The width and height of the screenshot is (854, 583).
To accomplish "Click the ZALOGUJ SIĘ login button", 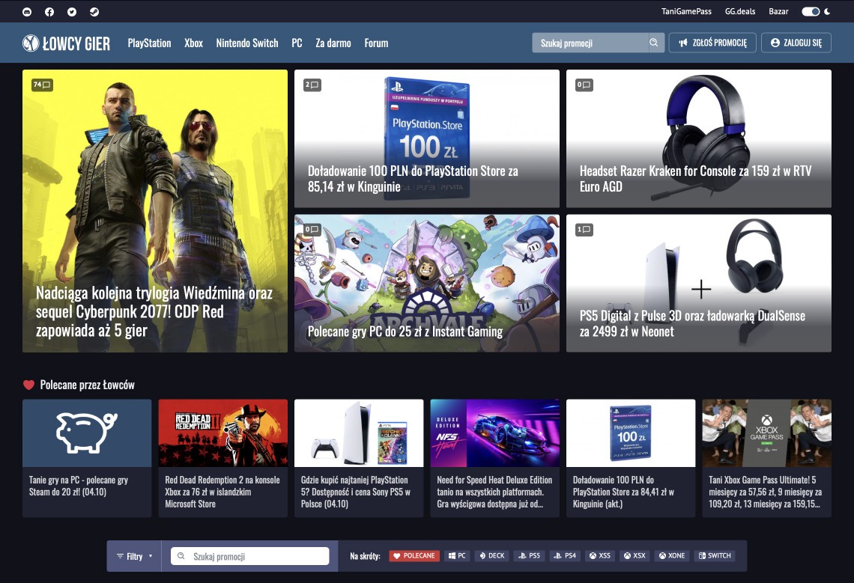I will click(x=796, y=43).
